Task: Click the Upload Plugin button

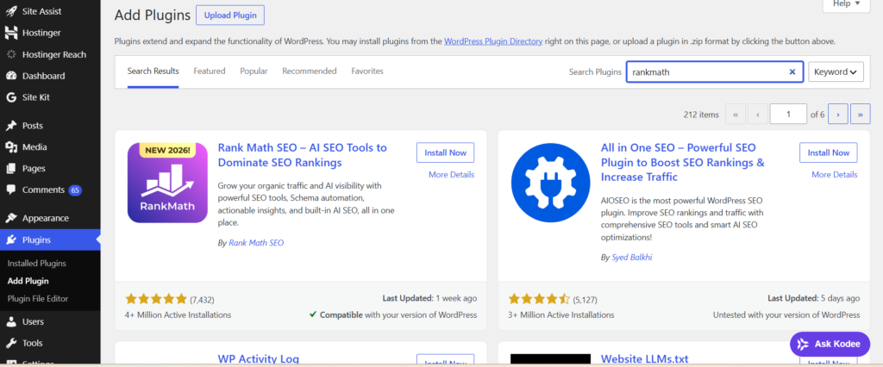Action: (x=230, y=16)
